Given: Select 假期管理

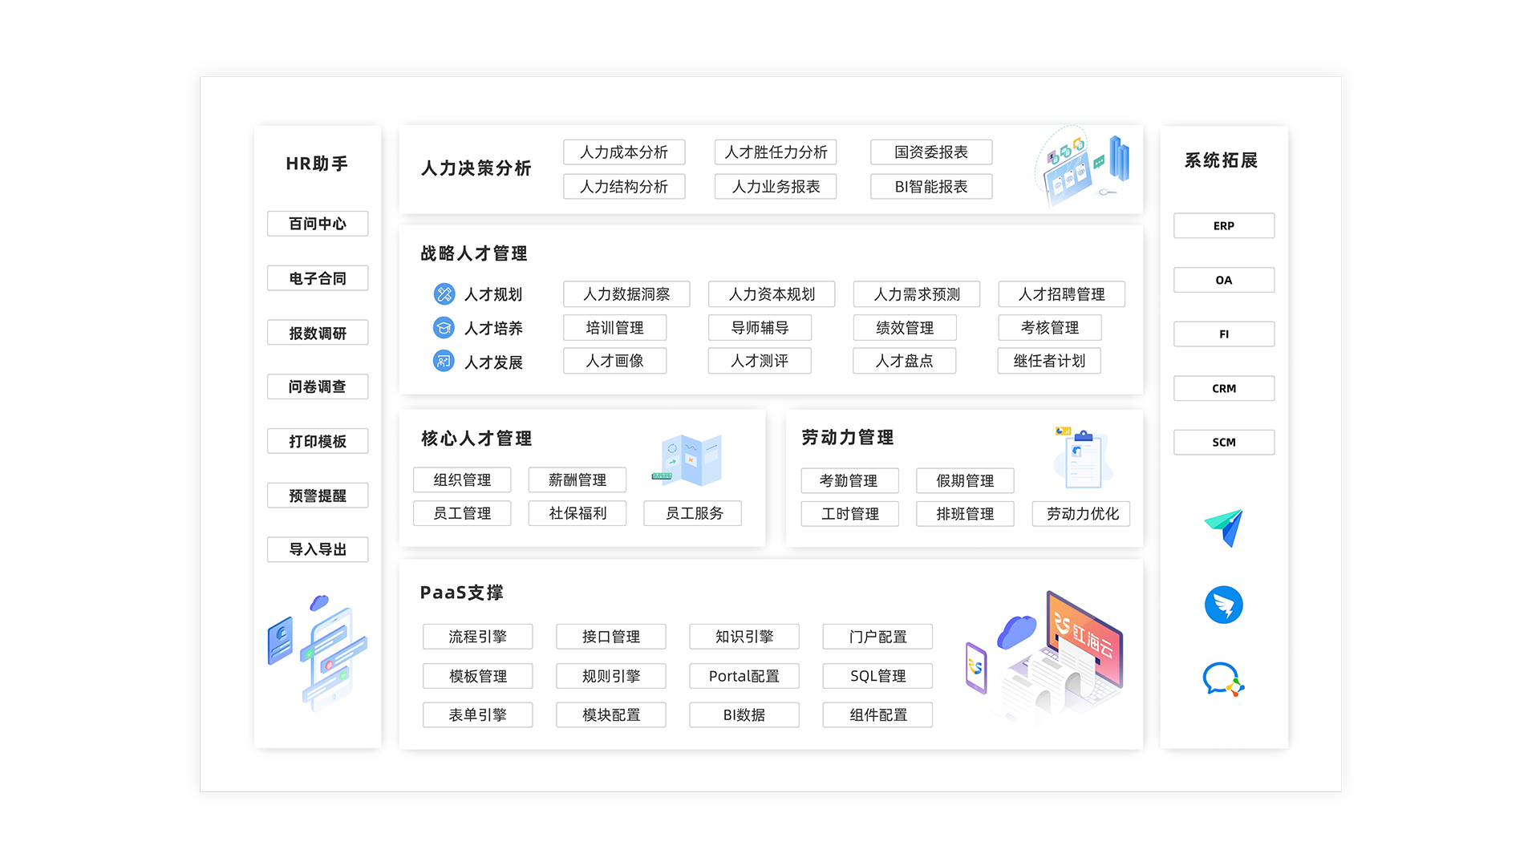Looking at the screenshot, I should (x=966, y=480).
